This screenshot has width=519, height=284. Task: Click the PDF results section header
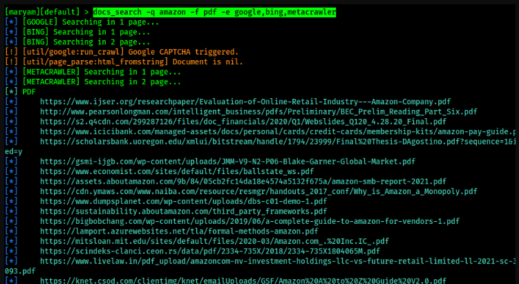click(x=29, y=91)
